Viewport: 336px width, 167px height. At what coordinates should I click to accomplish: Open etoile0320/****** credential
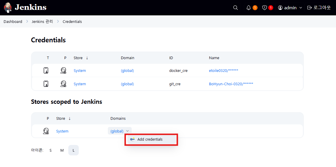pos(224,70)
